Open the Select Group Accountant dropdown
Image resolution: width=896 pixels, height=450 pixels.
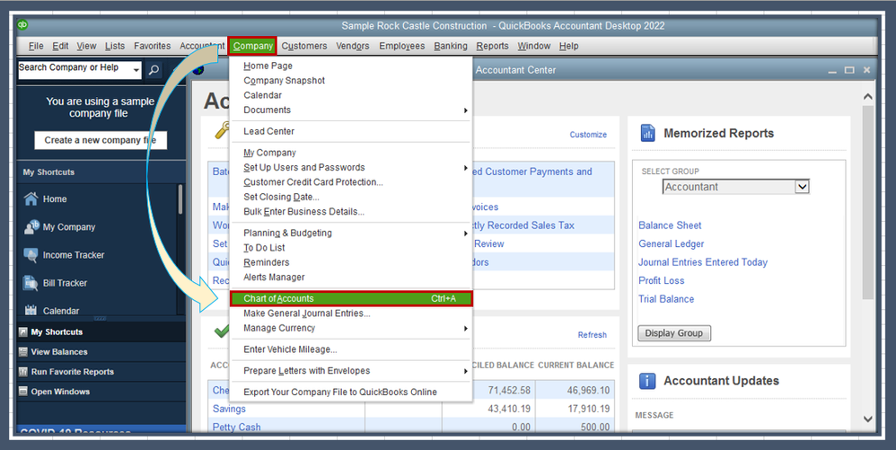coord(803,187)
